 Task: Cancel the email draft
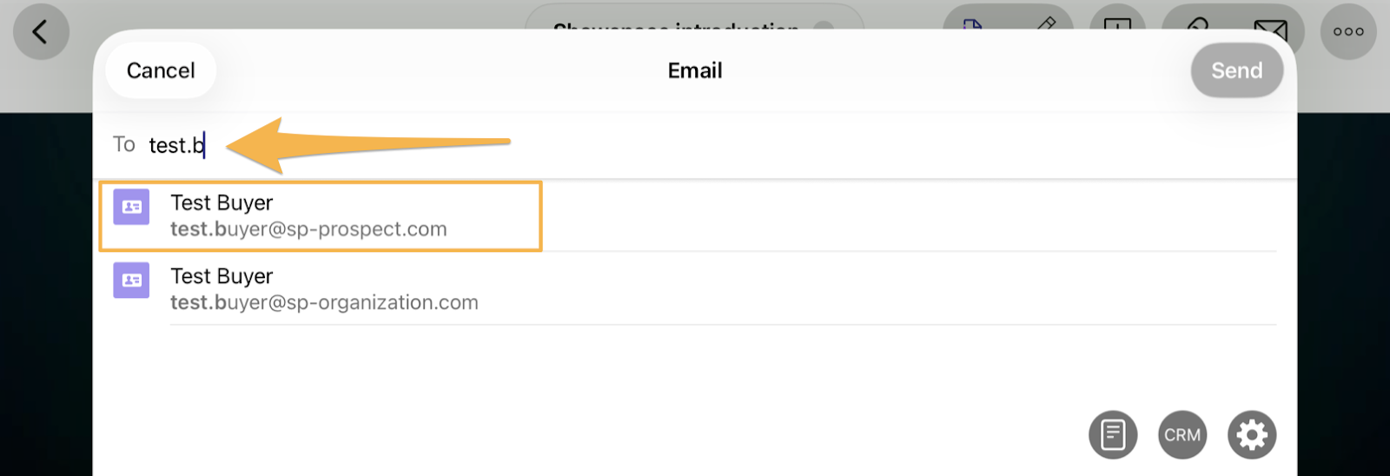tap(161, 70)
